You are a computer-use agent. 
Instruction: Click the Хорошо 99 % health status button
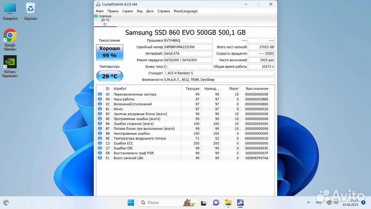pyautogui.click(x=109, y=53)
